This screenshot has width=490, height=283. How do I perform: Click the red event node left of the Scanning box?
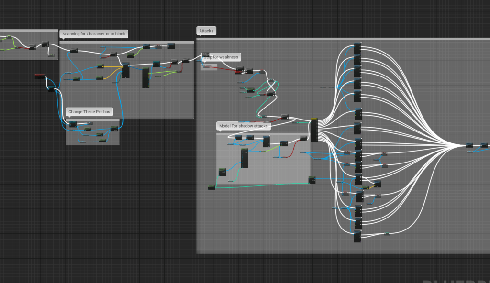(x=40, y=76)
